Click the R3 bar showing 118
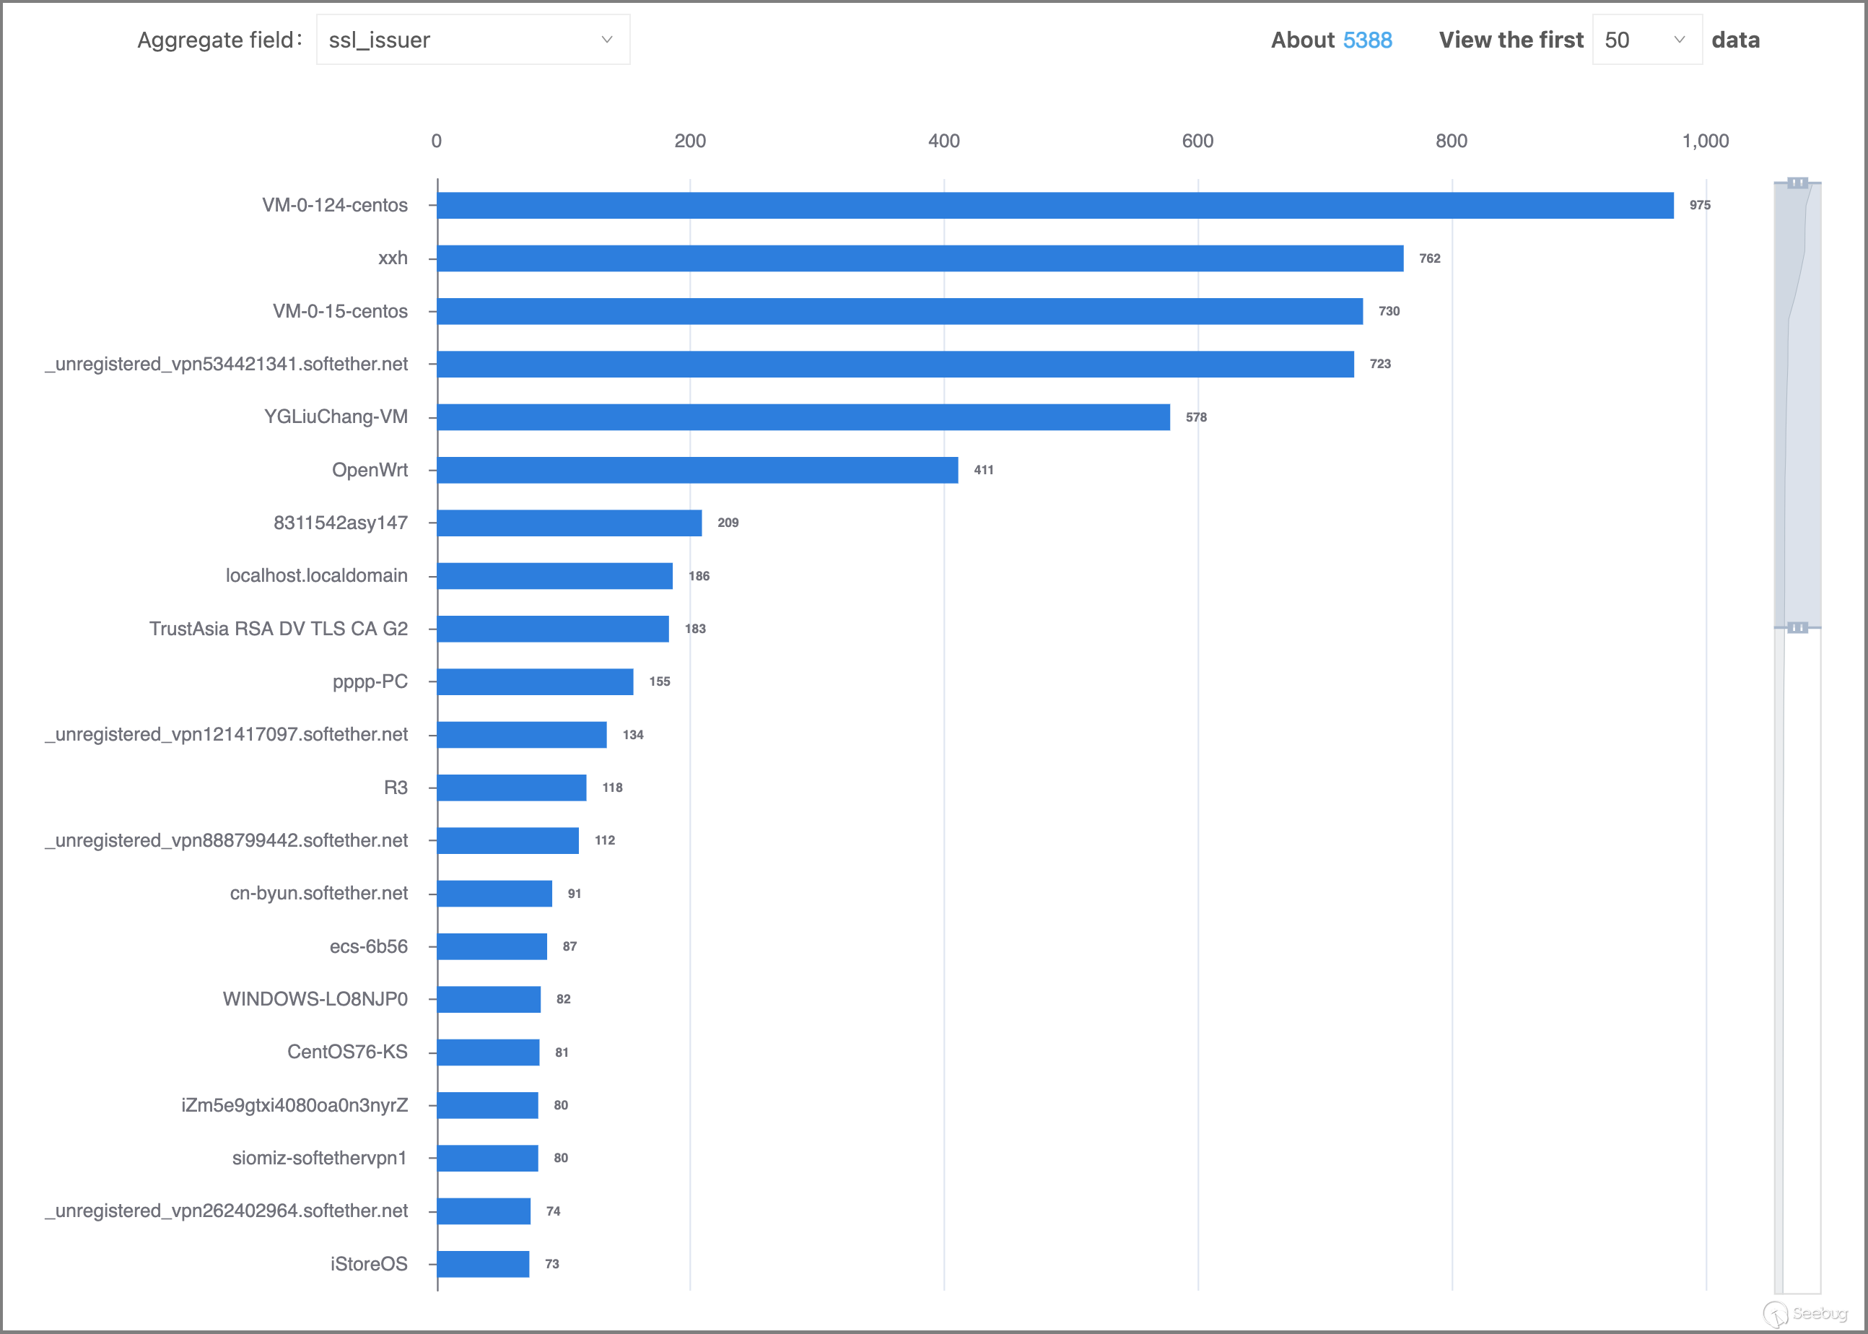Image resolution: width=1868 pixels, height=1334 pixels. [x=512, y=788]
